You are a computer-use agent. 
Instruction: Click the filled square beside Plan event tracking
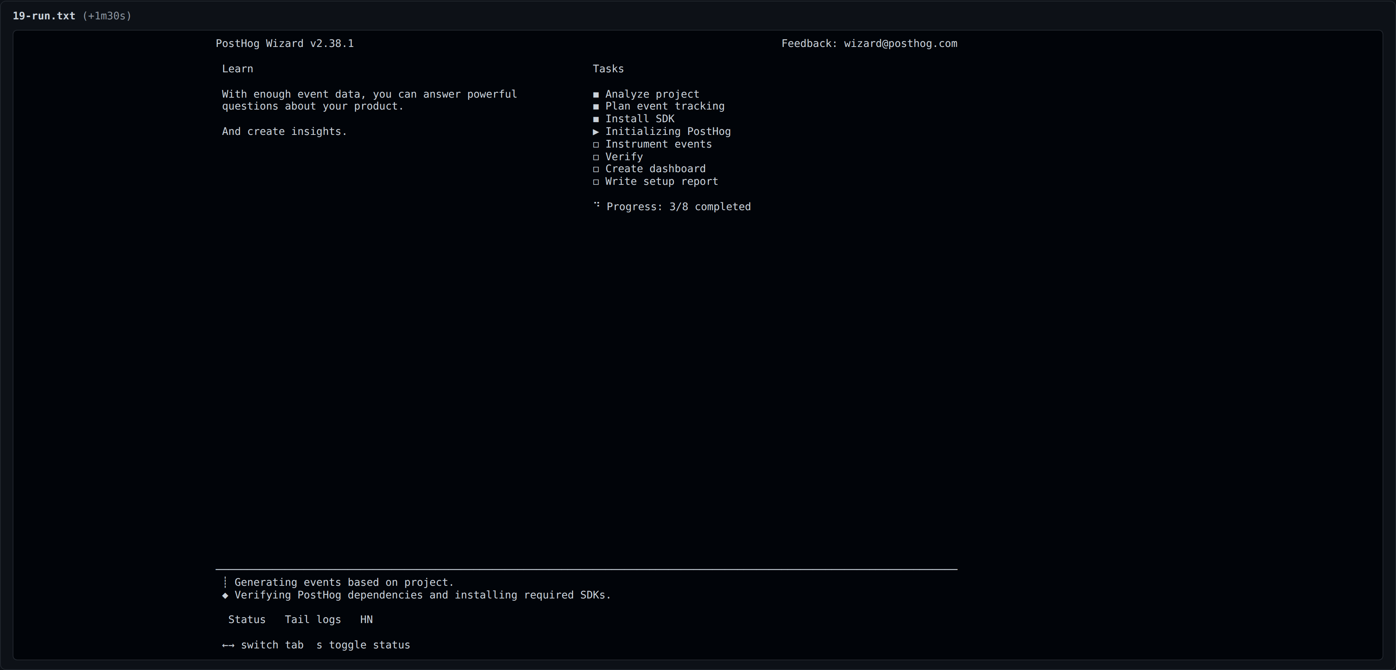click(595, 107)
